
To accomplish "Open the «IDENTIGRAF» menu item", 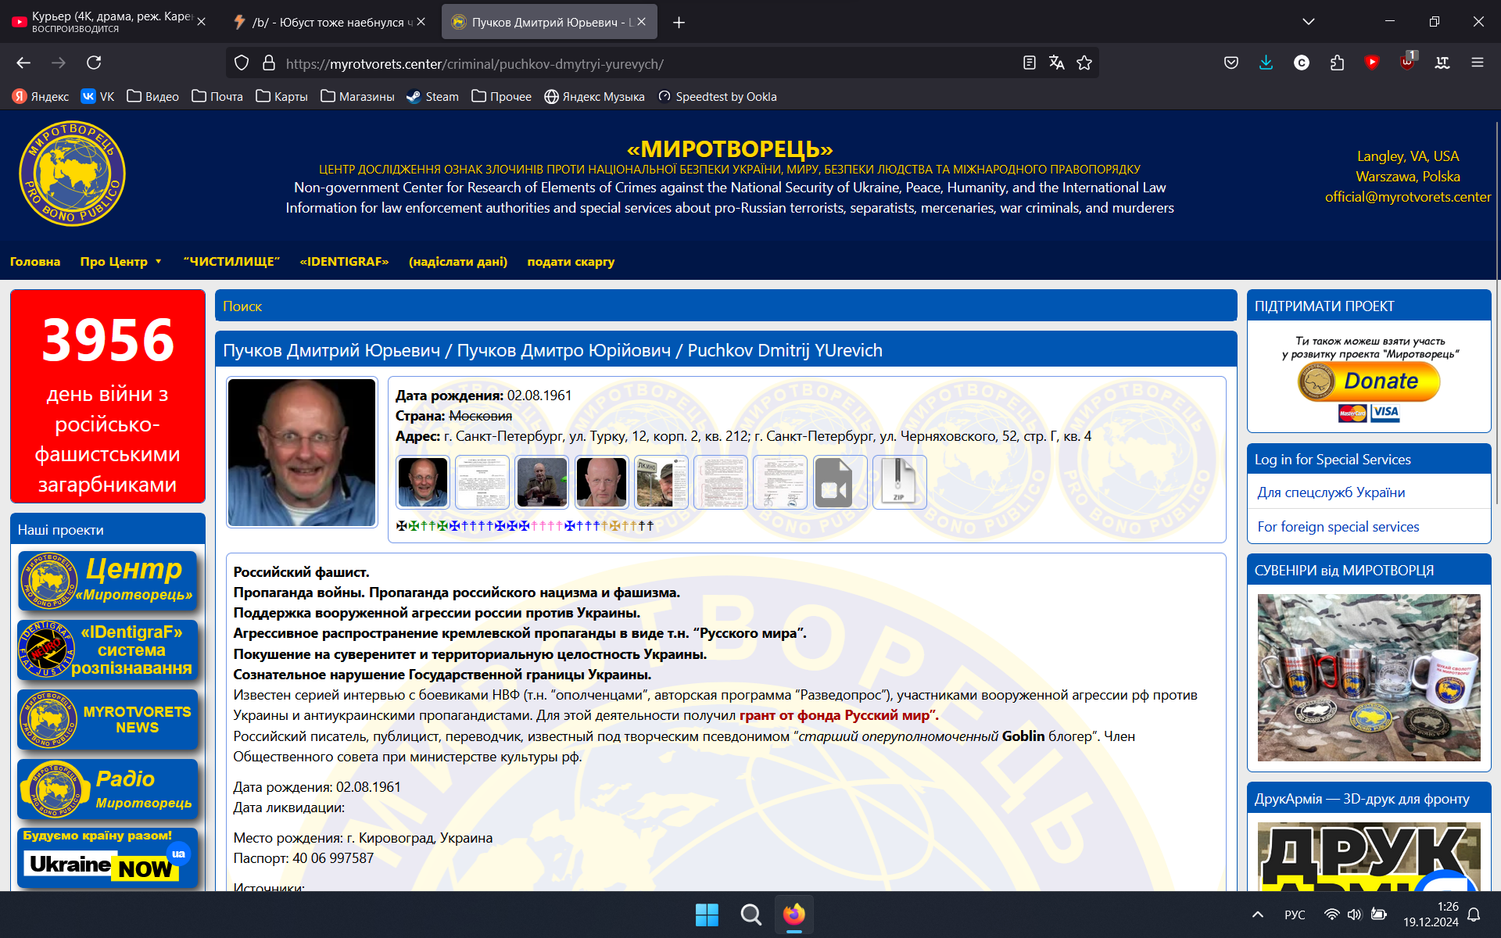I will coord(344,262).
